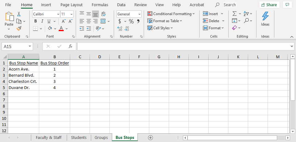Click the Format Painter brush icon
The width and height of the screenshot is (296, 142).
[19, 28]
